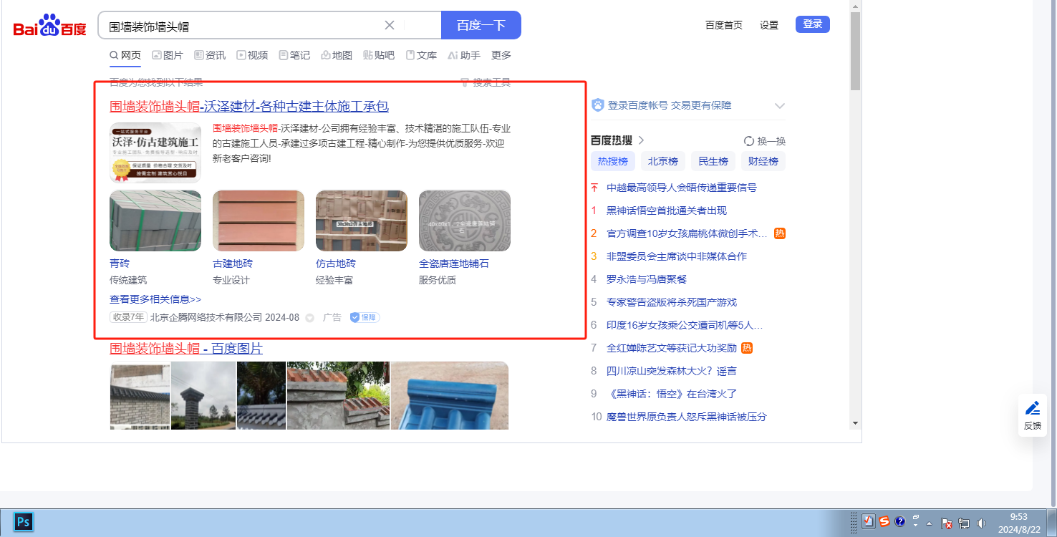Open the 设置 menu

tap(769, 25)
